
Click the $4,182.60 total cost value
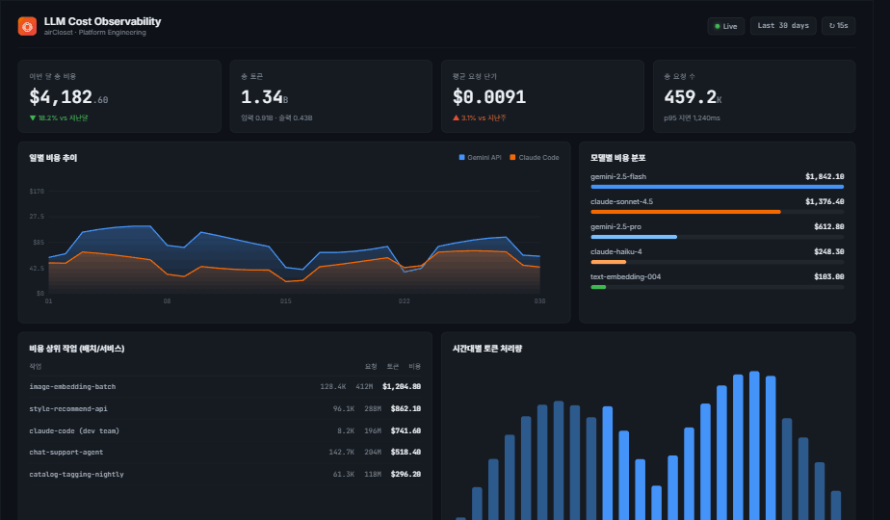(68, 97)
